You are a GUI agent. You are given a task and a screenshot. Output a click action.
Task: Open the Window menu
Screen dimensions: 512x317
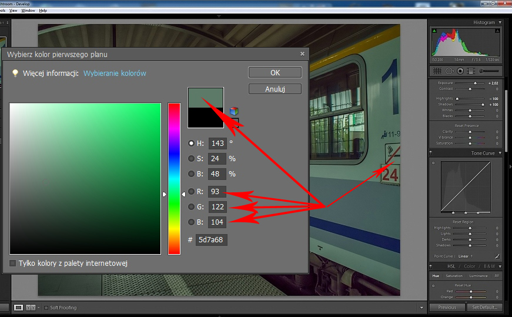(x=28, y=11)
